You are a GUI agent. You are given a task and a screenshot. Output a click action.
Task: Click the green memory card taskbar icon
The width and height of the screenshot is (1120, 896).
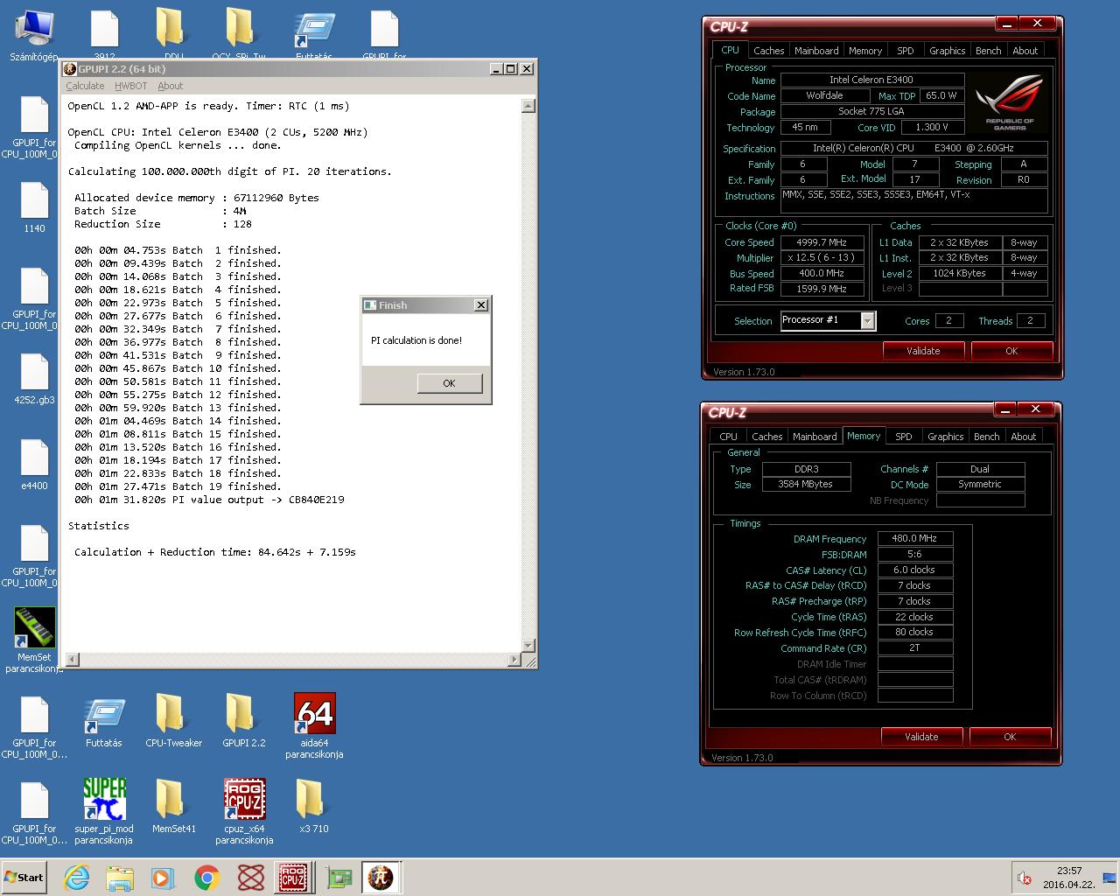[x=339, y=878]
